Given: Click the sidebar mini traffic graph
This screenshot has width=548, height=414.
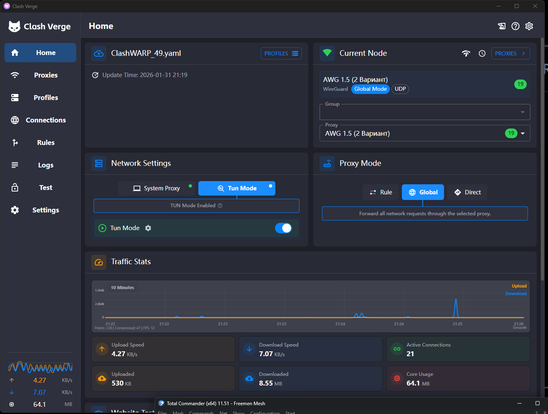Looking at the screenshot, I should tap(40, 367).
